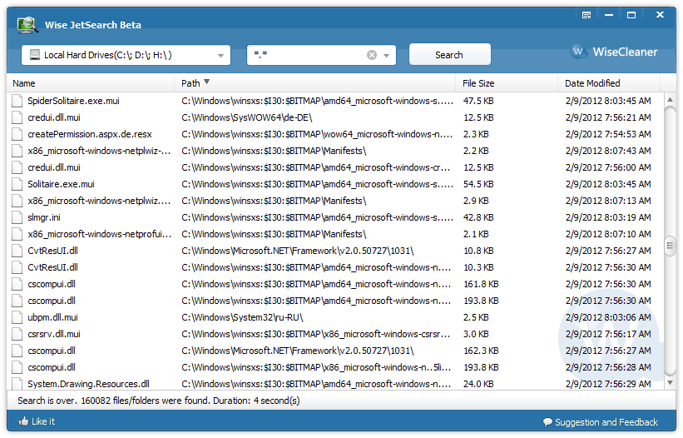This screenshot has width=683, height=438.
Task: Select Solitaire.exe.mui file
Action: click(335, 184)
